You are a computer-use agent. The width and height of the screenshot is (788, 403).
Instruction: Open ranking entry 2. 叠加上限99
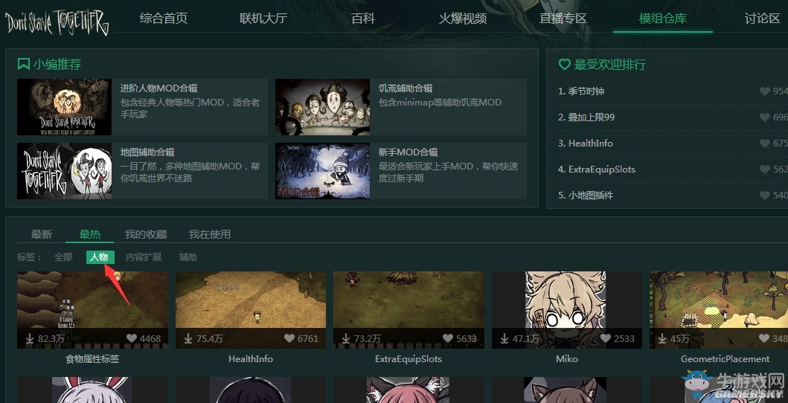click(x=586, y=117)
